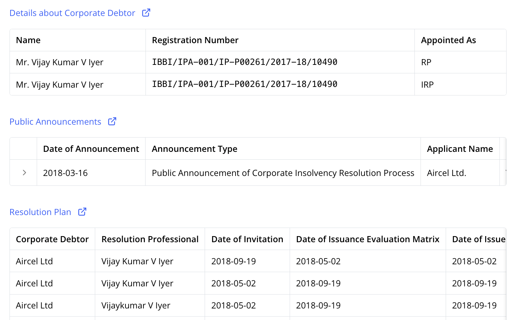Image resolution: width=512 pixels, height=320 pixels.
Task: Open the Resolution Plan heading link
Action: (x=40, y=212)
